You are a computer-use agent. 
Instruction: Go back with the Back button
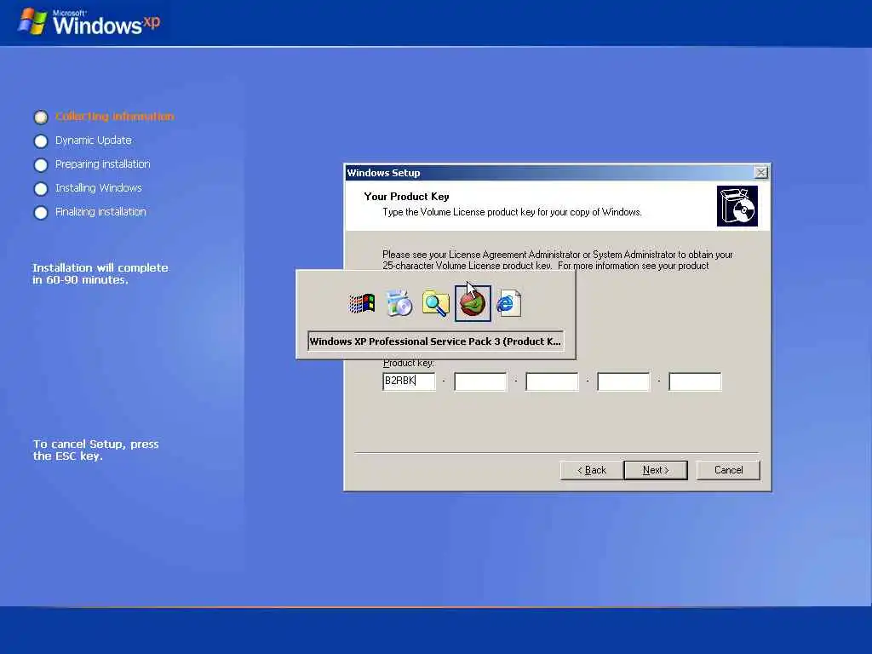click(592, 470)
